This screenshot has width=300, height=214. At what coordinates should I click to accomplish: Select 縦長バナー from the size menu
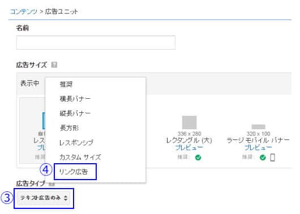coord(75,113)
